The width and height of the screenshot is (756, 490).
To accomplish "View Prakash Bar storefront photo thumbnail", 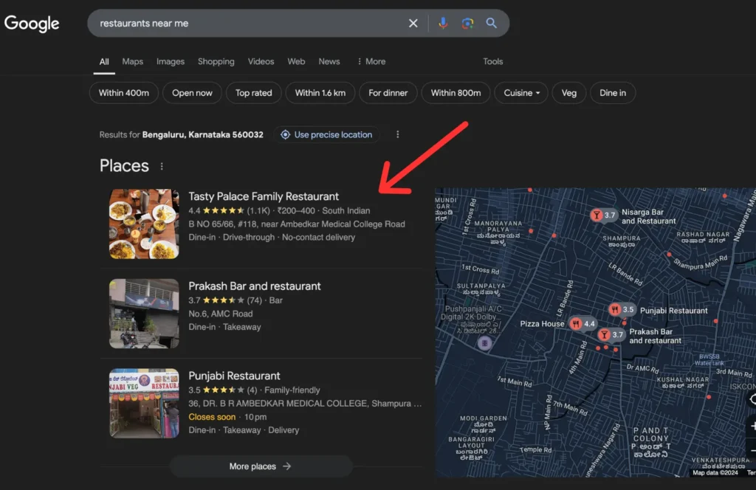I will 144,314.
